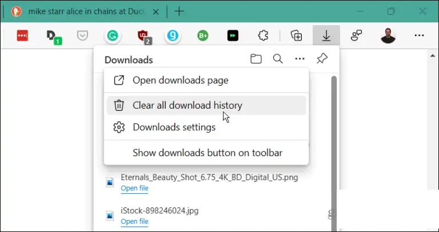Screen dimensions: 439x232
Task: Click the page scrollbar up arrow
Action: 432,55
